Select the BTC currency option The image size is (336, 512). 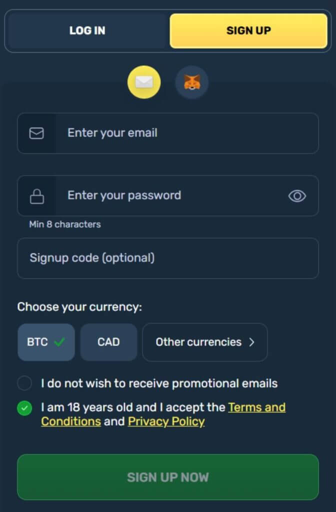(x=46, y=342)
